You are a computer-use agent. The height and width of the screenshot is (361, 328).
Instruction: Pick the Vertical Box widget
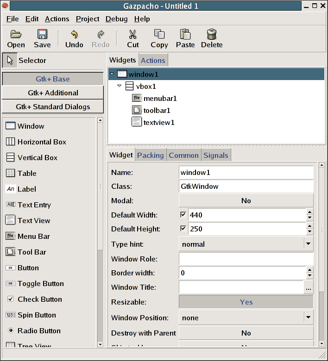click(x=32, y=157)
